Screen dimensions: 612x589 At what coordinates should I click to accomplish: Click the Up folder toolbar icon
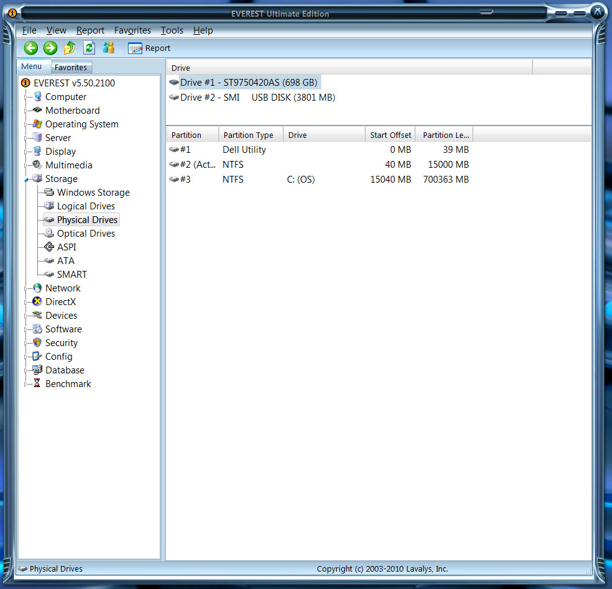click(70, 48)
